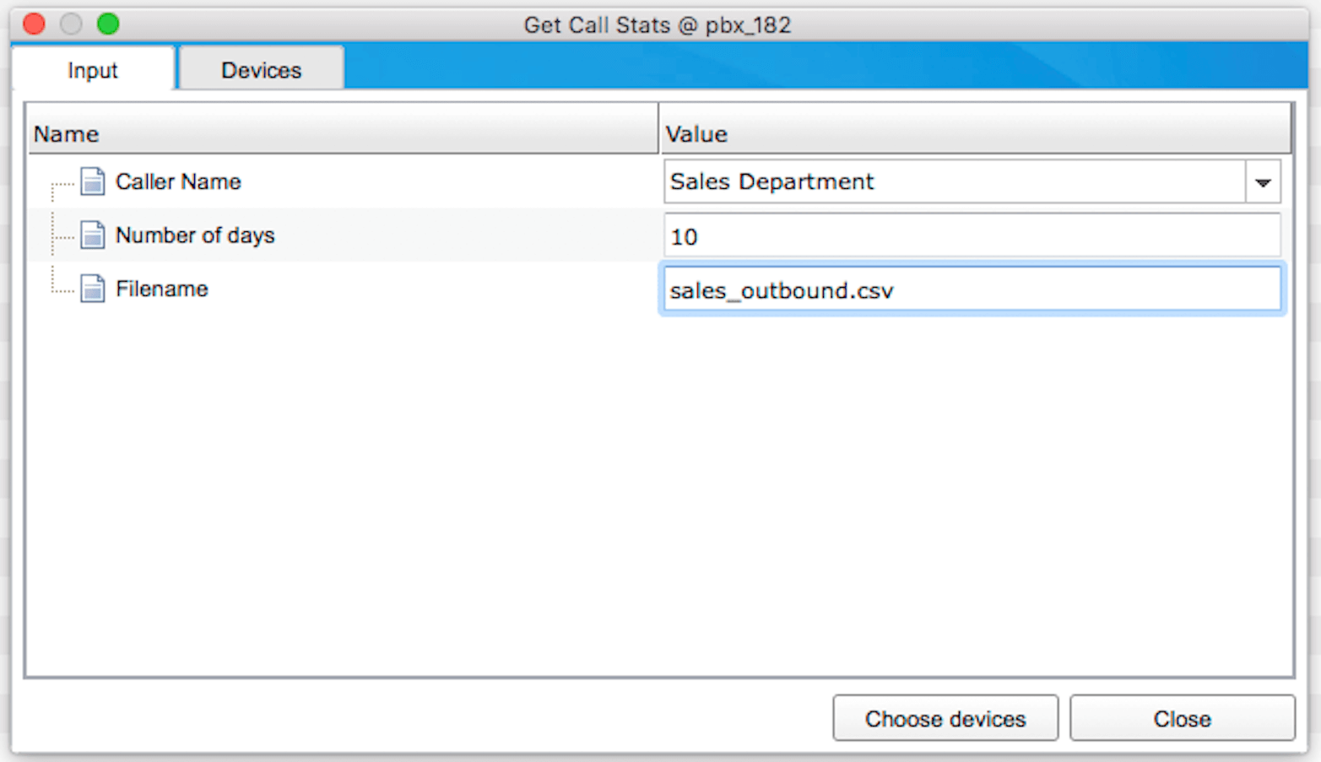This screenshot has width=1321, height=762.
Task: Click the Choose devices button
Action: click(945, 718)
